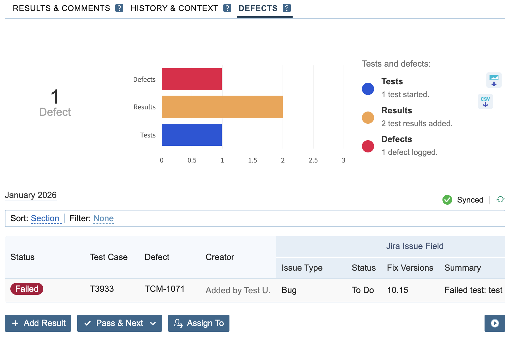
Task: Click the help icon next to Results & Comments
Action: [x=119, y=8]
